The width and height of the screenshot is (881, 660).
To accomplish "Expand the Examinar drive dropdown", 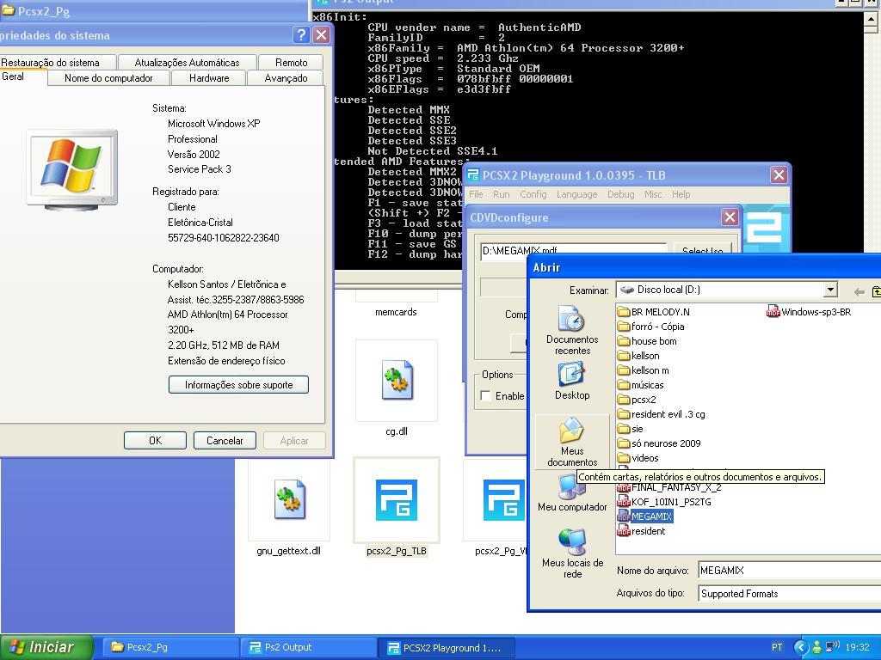I will pyautogui.click(x=830, y=290).
